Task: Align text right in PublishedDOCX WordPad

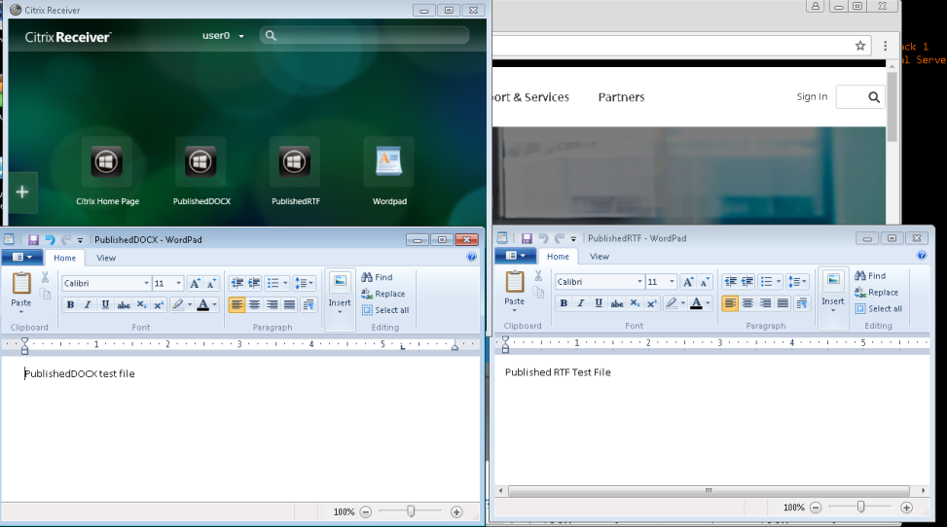Action: click(x=273, y=305)
